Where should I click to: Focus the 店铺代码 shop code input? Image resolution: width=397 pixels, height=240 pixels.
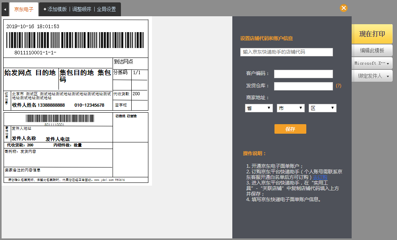[x=286, y=52]
